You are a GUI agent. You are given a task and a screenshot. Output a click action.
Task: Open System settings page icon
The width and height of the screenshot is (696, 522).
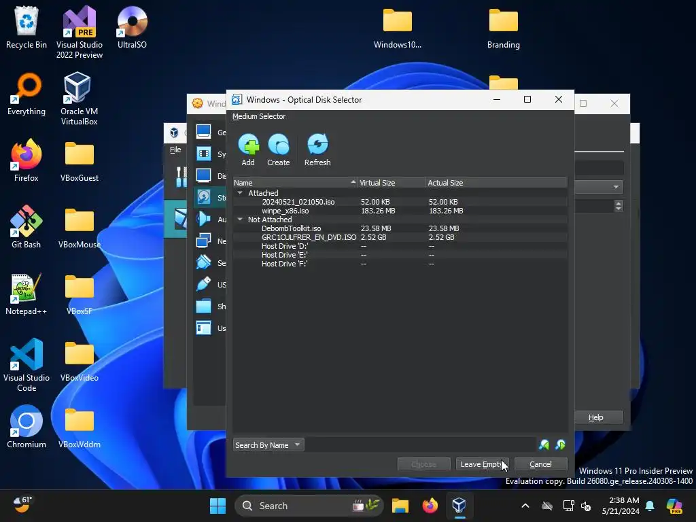[204, 154]
